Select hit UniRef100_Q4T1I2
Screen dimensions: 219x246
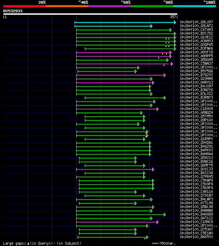pos(196,218)
